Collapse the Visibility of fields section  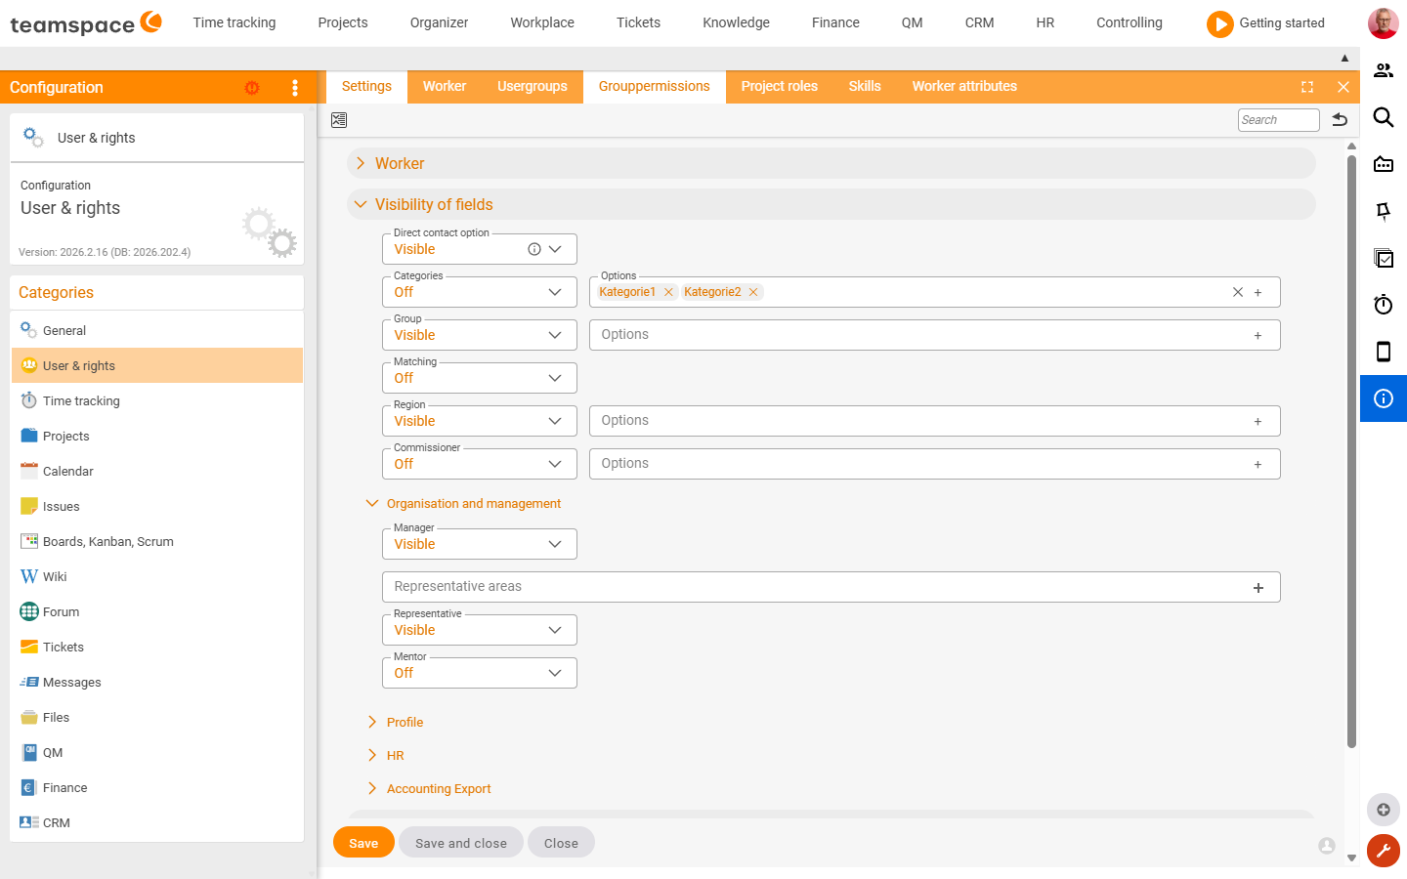point(831,204)
